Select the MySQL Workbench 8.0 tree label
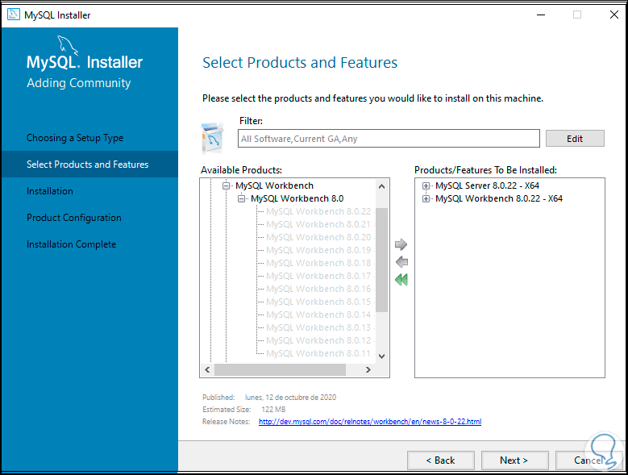This screenshot has width=628, height=475. 297,198
